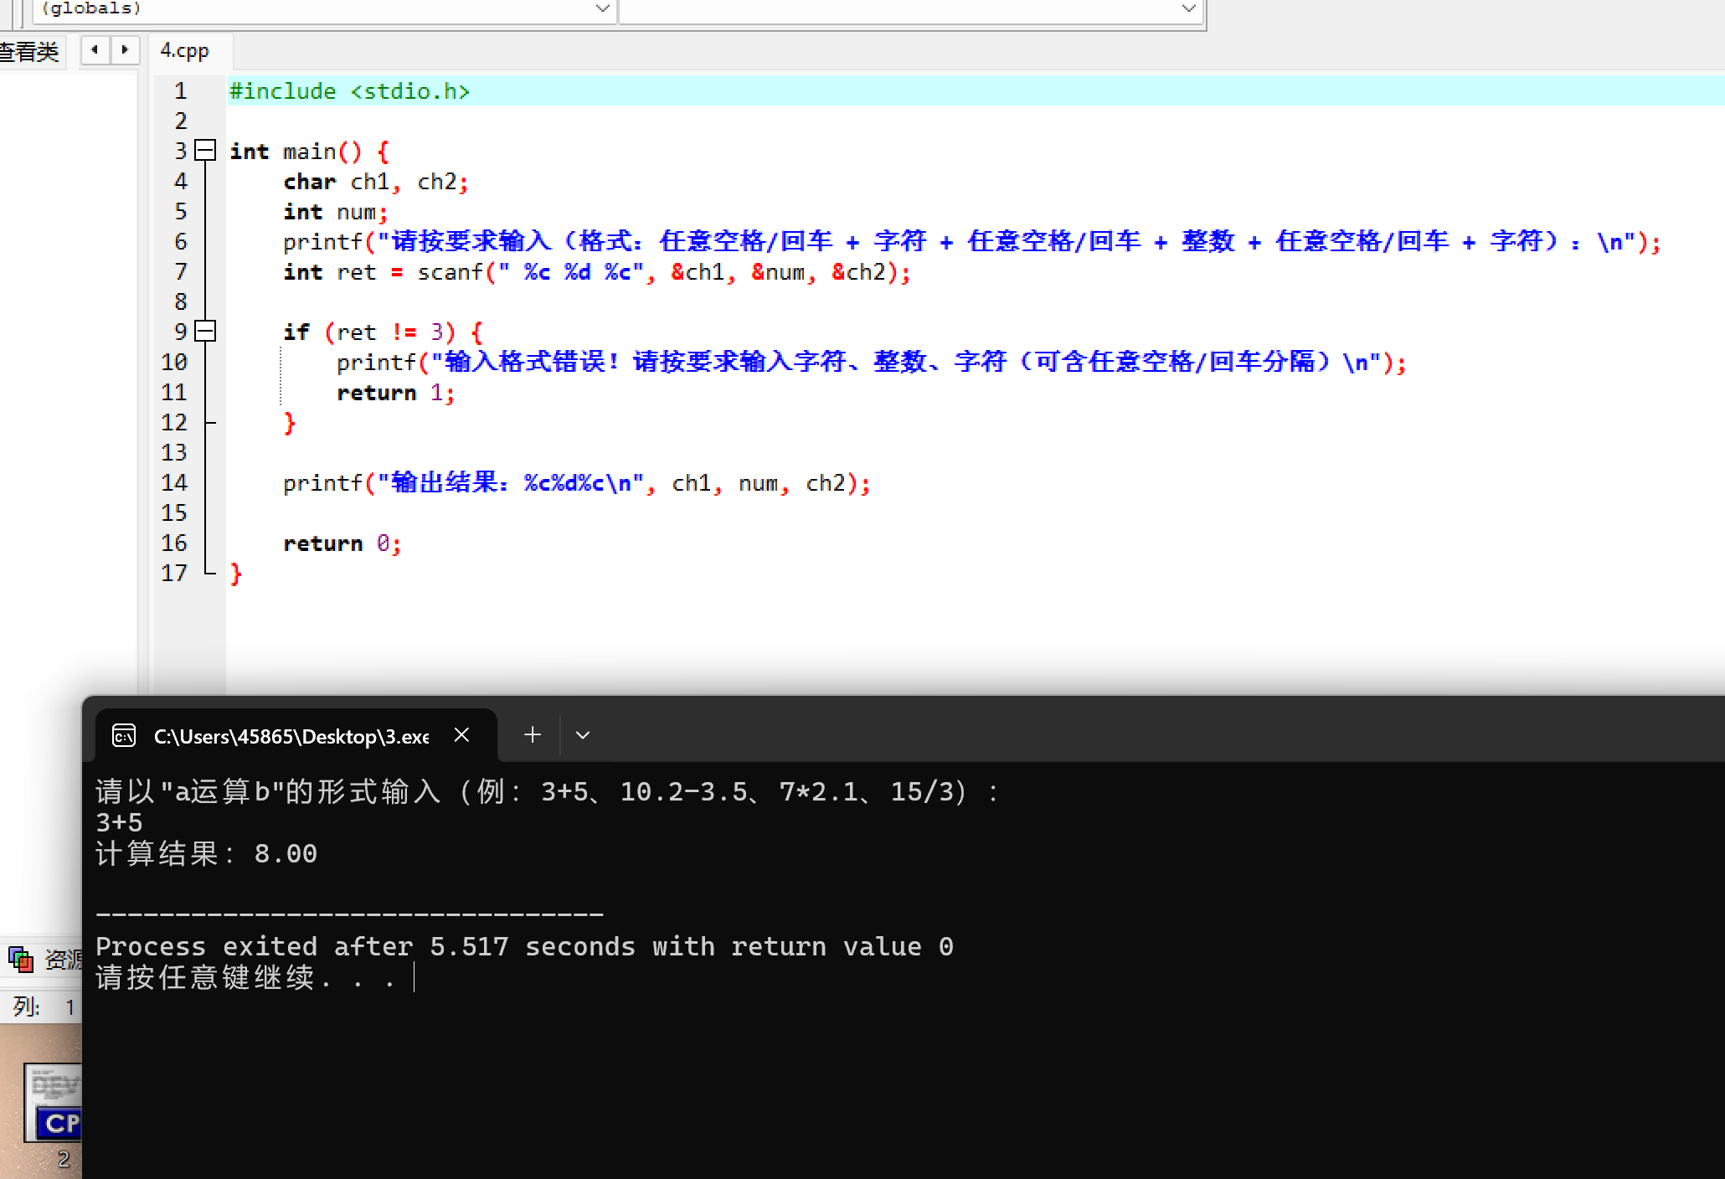
Task: Open a new terminal tab with the plus icon
Action: [532, 735]
